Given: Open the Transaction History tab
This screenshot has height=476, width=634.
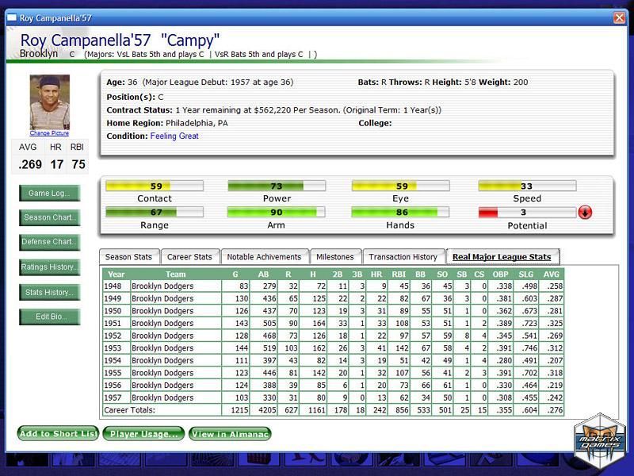Looking at the screenshot, I should click(x=403, y=257).
